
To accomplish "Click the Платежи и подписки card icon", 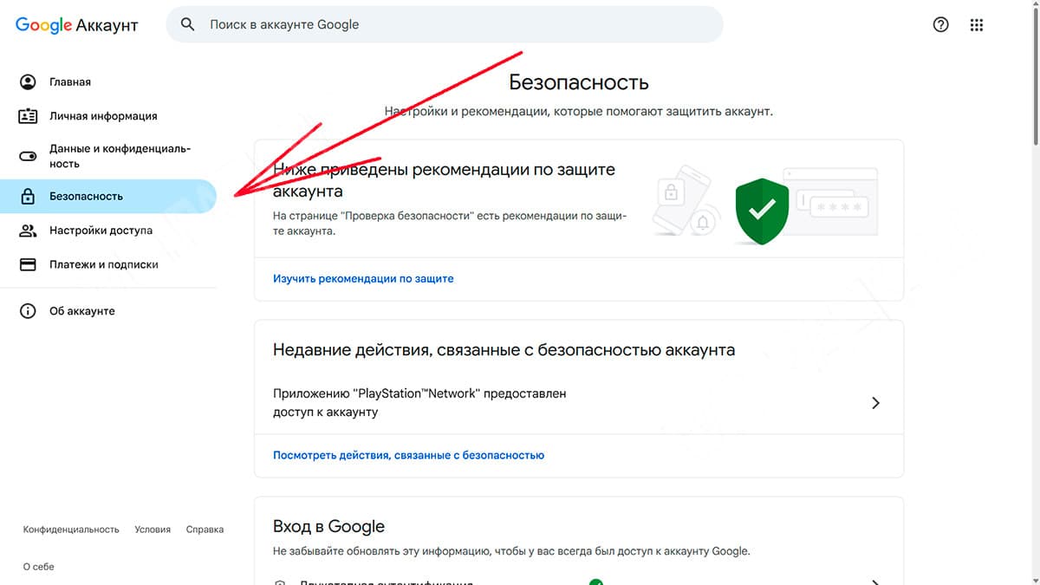I will pos(28,264).
